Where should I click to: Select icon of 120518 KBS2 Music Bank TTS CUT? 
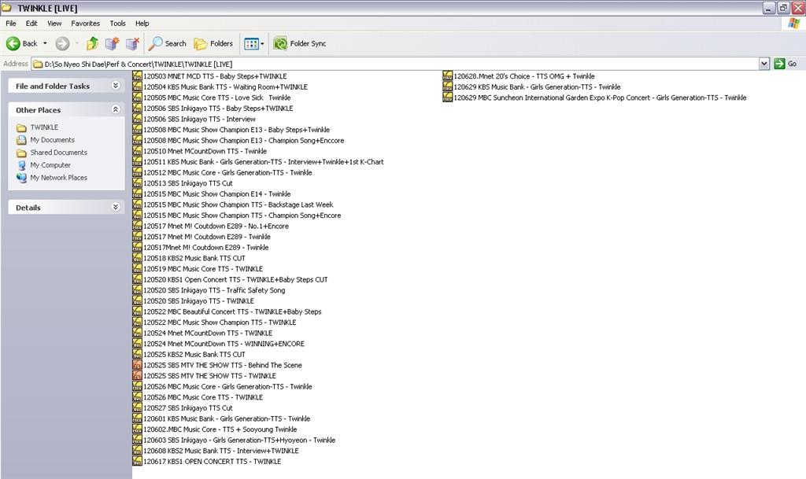point(137,258)
